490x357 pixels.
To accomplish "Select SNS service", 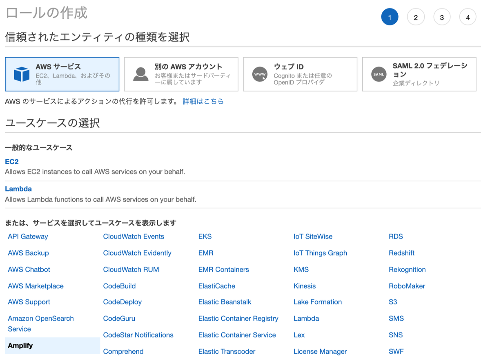I will click(396, 335).
